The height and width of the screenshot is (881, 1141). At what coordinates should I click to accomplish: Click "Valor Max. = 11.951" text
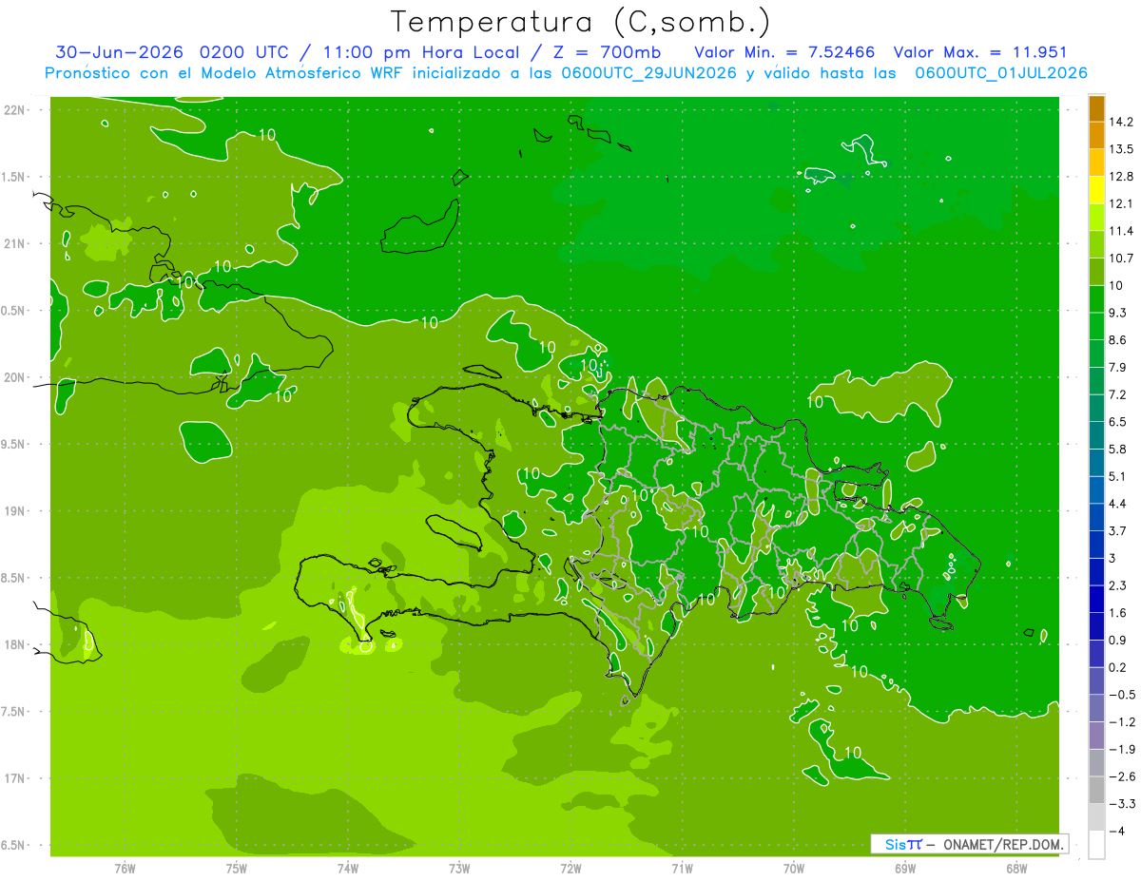pyautogui.click(x=980, y=52)
